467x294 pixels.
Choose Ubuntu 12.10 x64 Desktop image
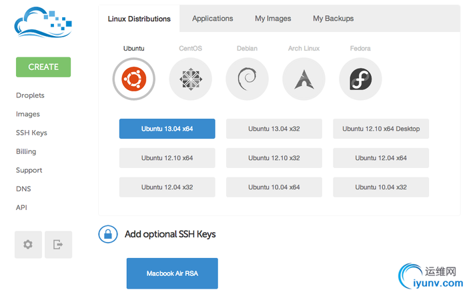tap(381, 129)
